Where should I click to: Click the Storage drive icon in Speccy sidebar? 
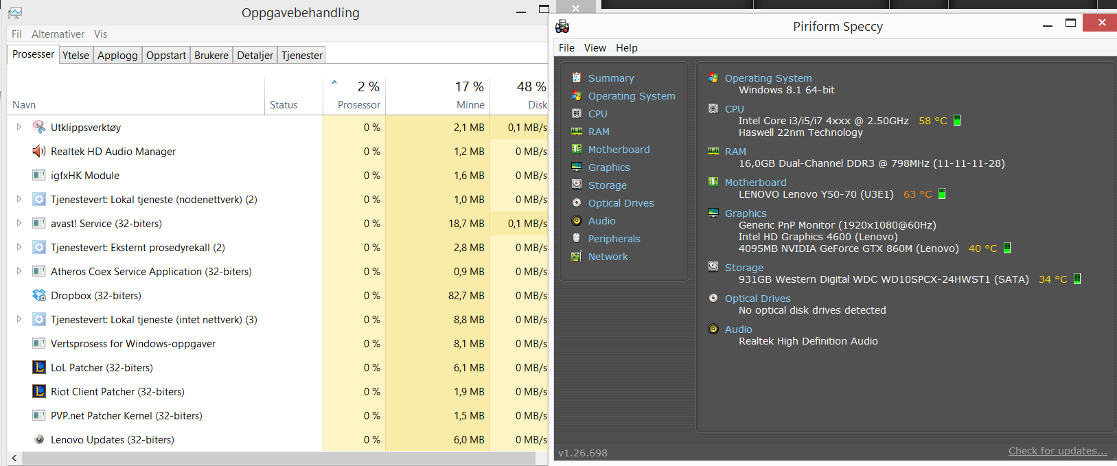pyautogui.click(x=577, y=185)
